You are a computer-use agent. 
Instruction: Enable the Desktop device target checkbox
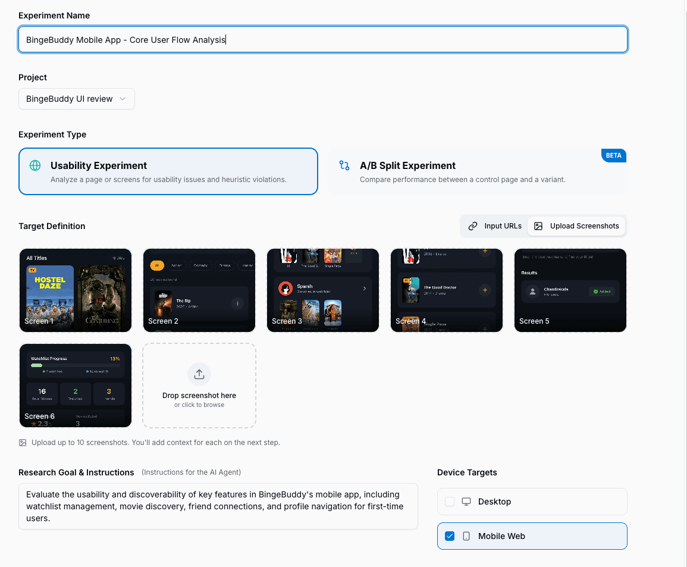[450, 502]
